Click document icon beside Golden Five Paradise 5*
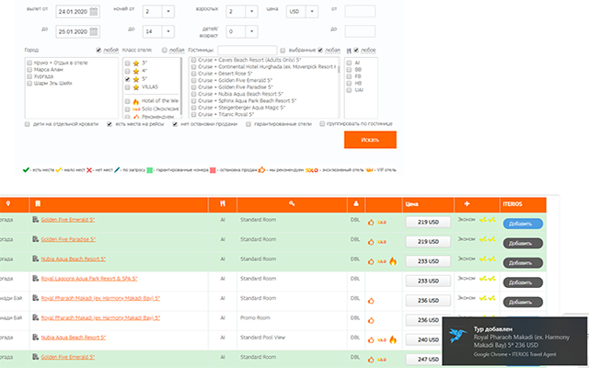 [x=35, y=239]
